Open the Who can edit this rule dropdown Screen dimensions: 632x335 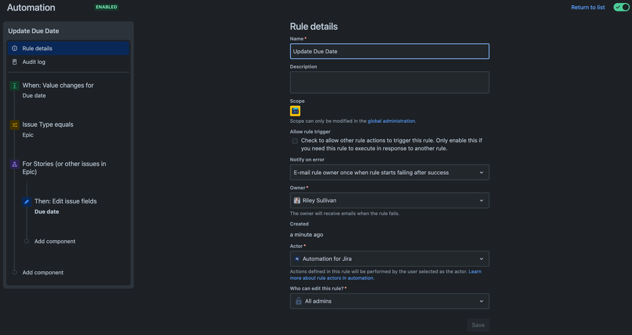(389, 301)
